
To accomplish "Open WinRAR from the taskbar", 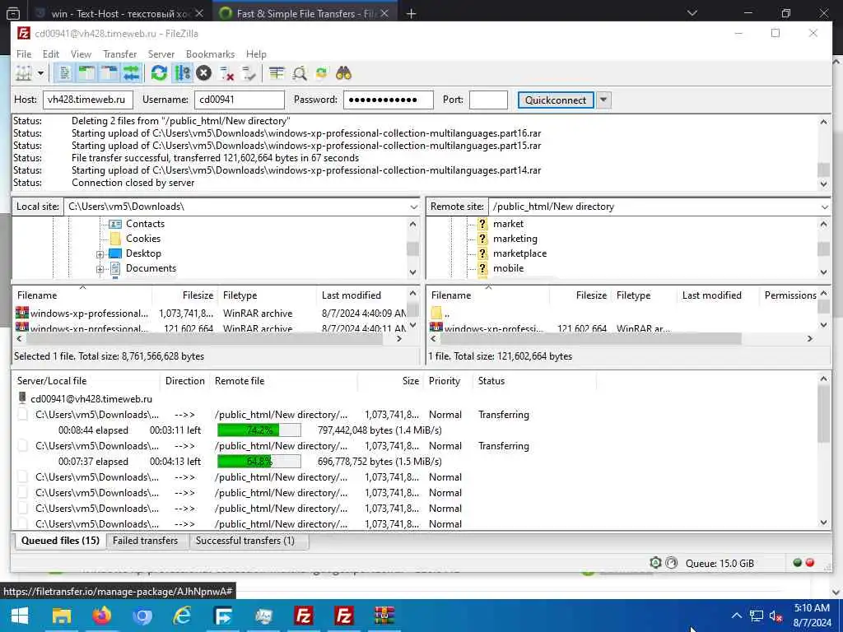I will (x=384, y=616).
